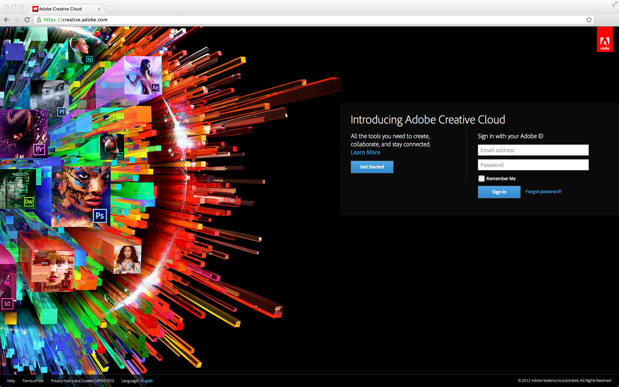Image resolution: width=619 pixels, height=387 pixels.
Task: Click the painted face Photoshop thumbnail
Action: click(81, 196)
